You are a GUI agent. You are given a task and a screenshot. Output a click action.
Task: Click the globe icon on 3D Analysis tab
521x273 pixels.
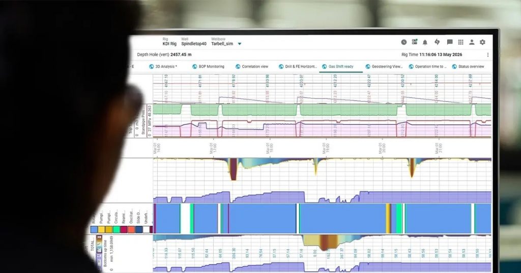[x=152, y=66]
